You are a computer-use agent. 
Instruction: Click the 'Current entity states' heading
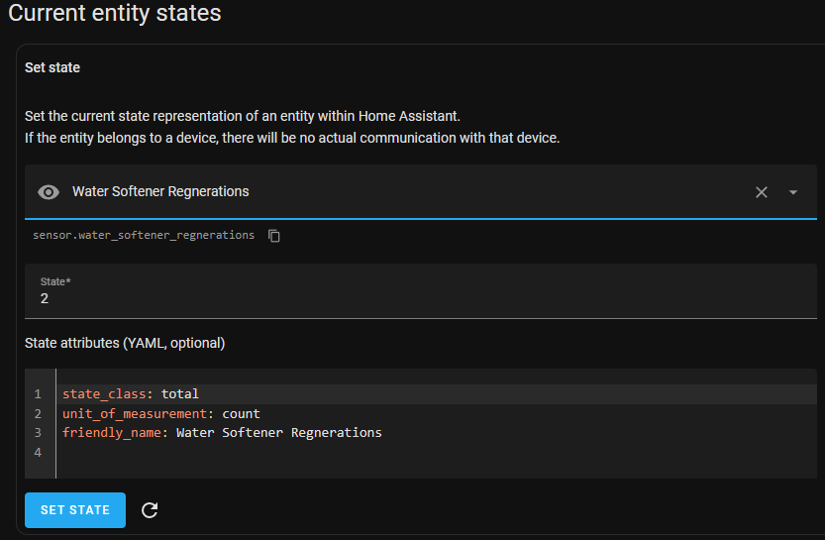tap(115, 13)
